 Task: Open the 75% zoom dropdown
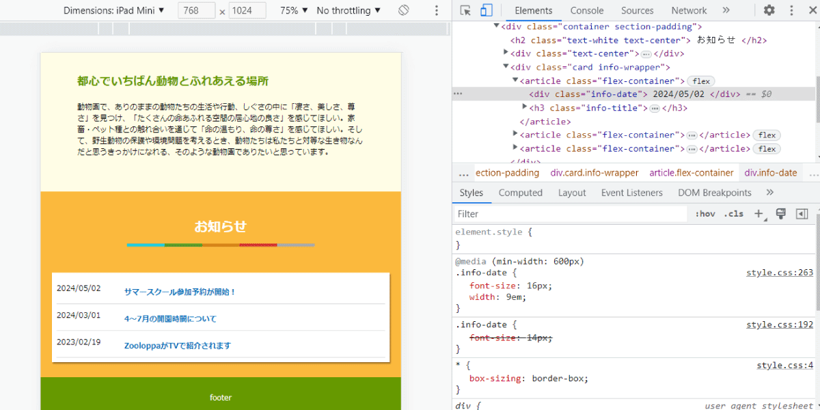point(294,10)
